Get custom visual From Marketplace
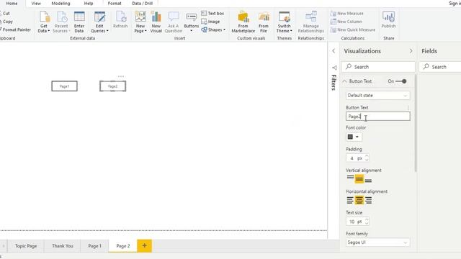 coord(243,22)
